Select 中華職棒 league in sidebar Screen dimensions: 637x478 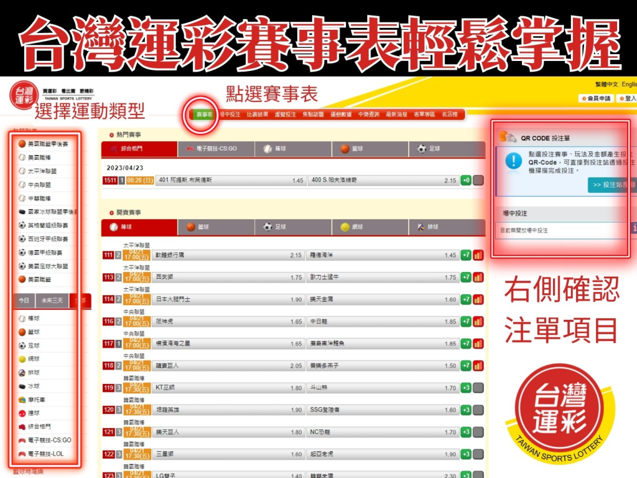[x=35, y=199]
